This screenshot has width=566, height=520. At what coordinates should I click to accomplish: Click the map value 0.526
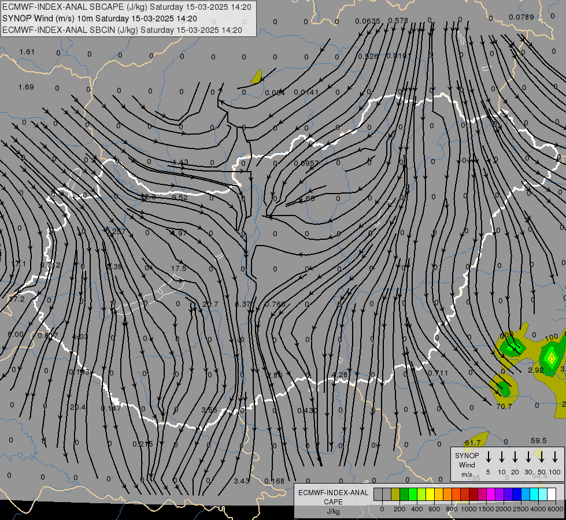click(x=368, y=57)
